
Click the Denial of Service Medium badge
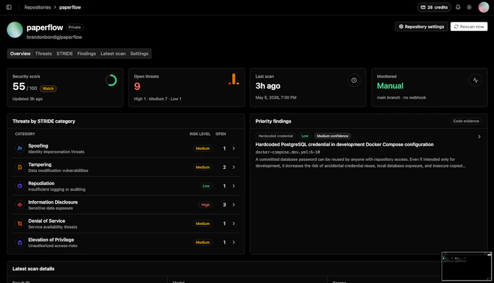coord(203,224)
